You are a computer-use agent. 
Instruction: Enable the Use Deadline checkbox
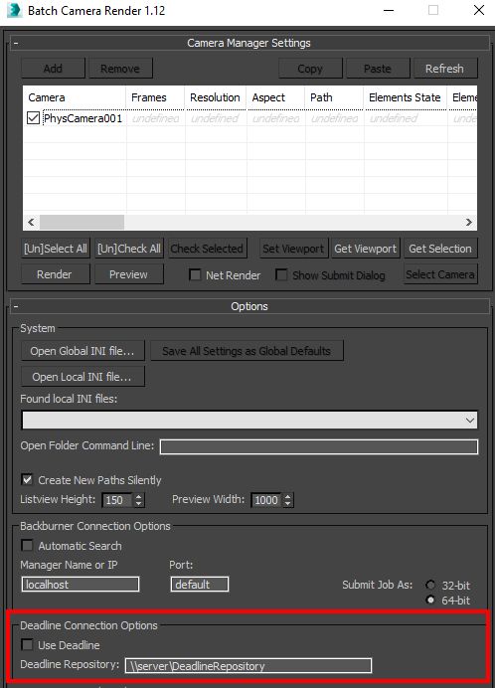27,644
